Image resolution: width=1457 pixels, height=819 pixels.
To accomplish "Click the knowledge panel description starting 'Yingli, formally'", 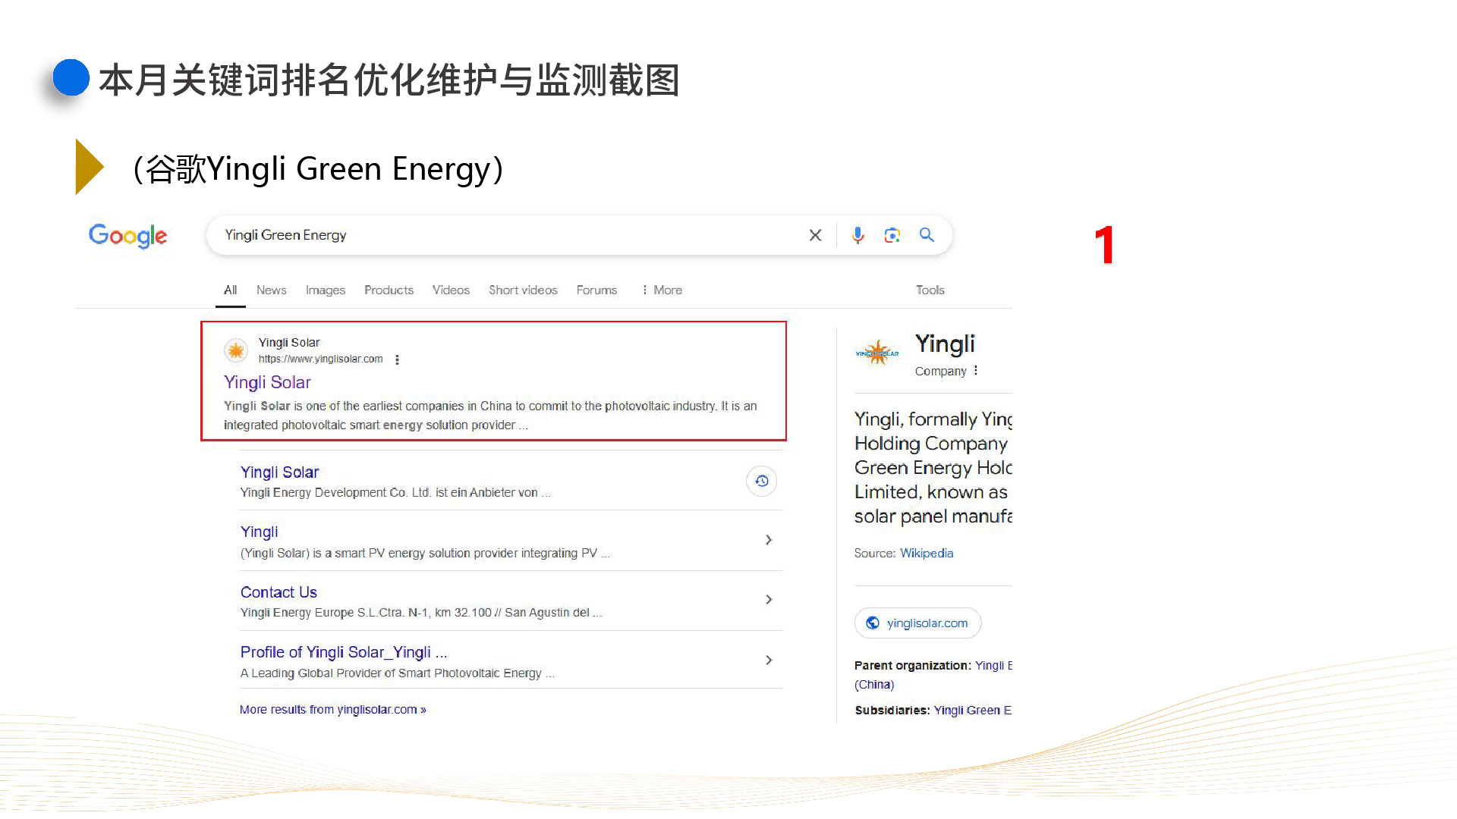I will tap(933, 468).
